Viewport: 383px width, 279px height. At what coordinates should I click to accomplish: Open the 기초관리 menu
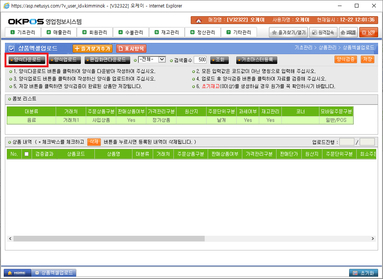click(23, 32)
